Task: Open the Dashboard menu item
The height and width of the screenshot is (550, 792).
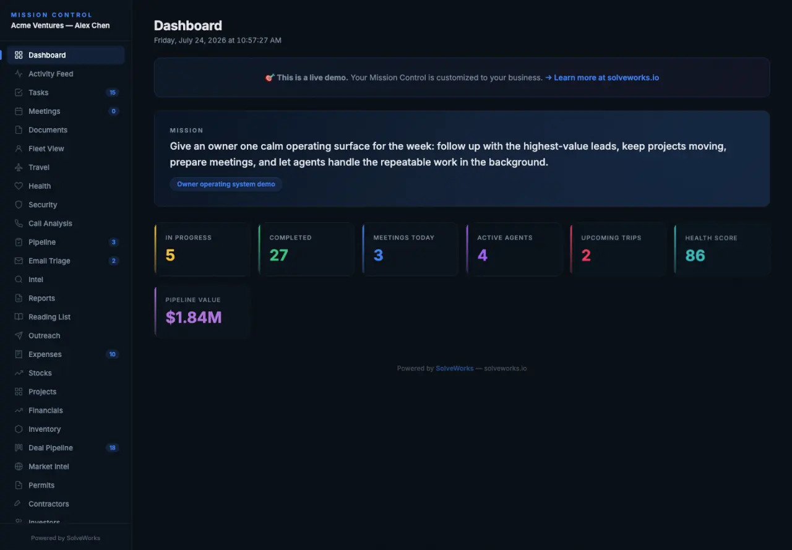Action: pos(66,55)
